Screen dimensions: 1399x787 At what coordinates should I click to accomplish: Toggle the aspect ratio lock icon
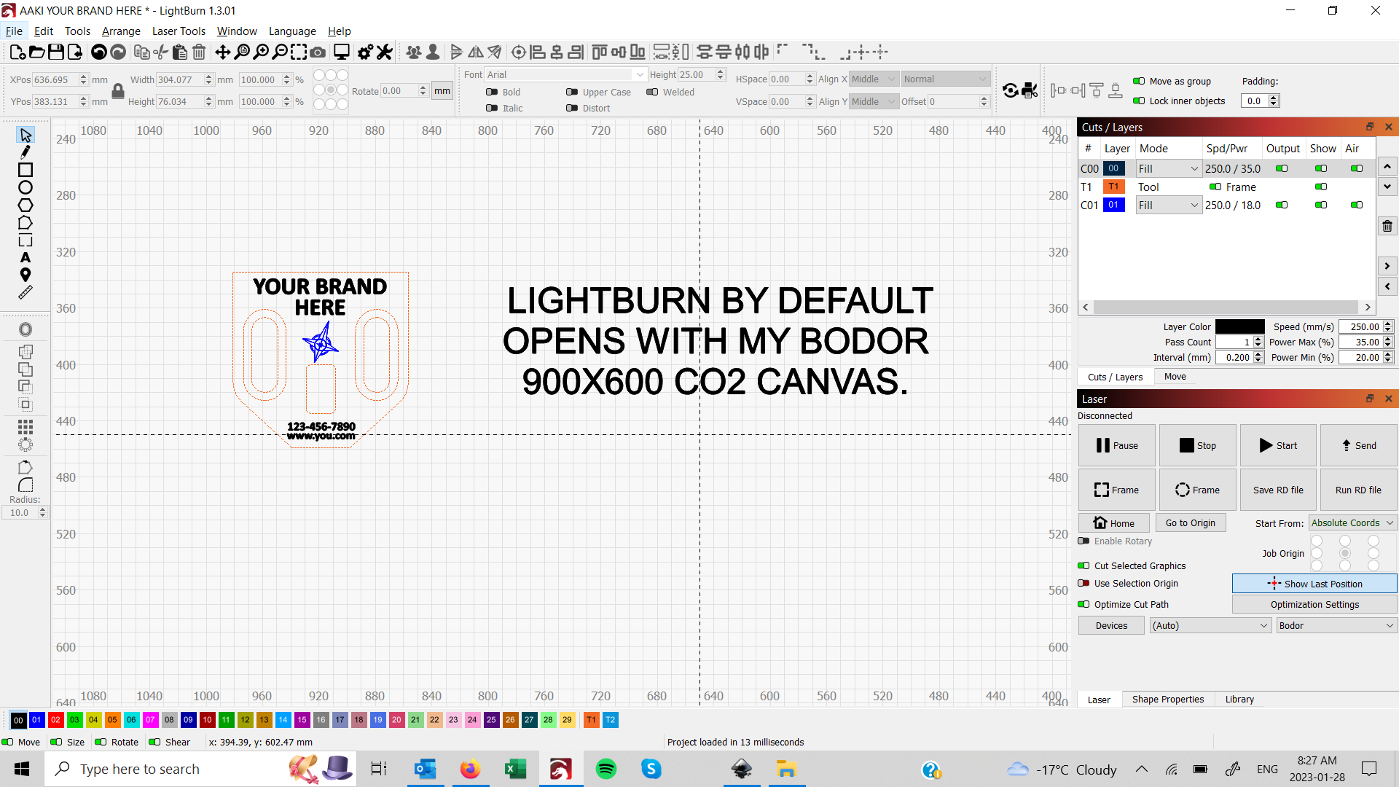click(117, 90)
